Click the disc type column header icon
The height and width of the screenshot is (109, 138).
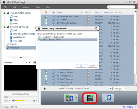click(54, 12)
